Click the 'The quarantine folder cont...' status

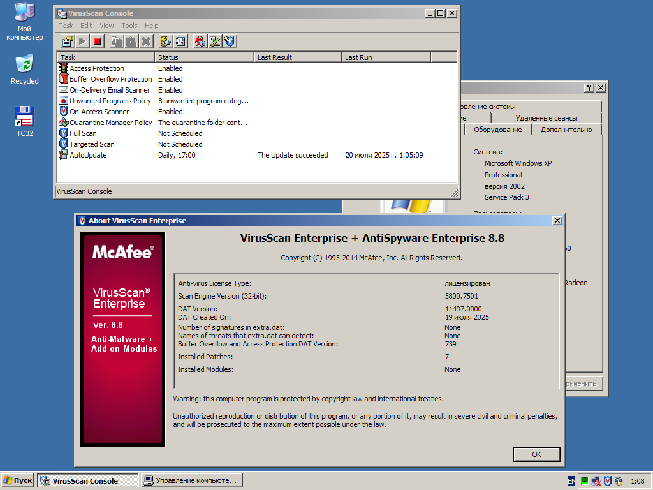click(x=203, y=122)
